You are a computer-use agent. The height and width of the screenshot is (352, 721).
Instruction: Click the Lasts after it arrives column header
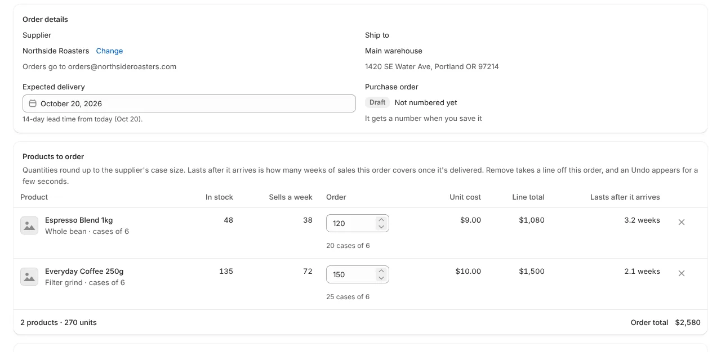625,197
